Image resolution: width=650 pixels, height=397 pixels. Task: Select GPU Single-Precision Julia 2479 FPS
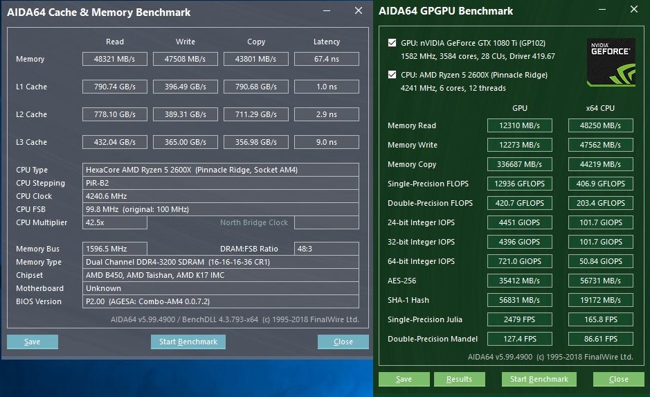point(520,319)
